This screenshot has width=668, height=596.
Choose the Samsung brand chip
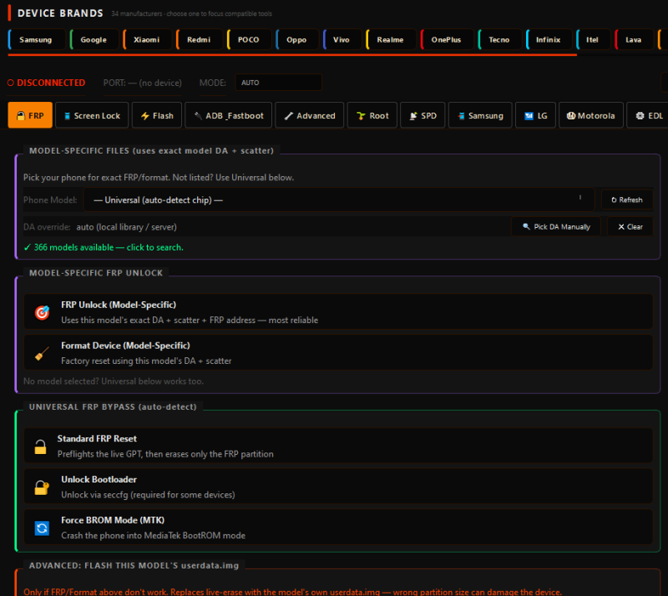click(x=37, y=39)
